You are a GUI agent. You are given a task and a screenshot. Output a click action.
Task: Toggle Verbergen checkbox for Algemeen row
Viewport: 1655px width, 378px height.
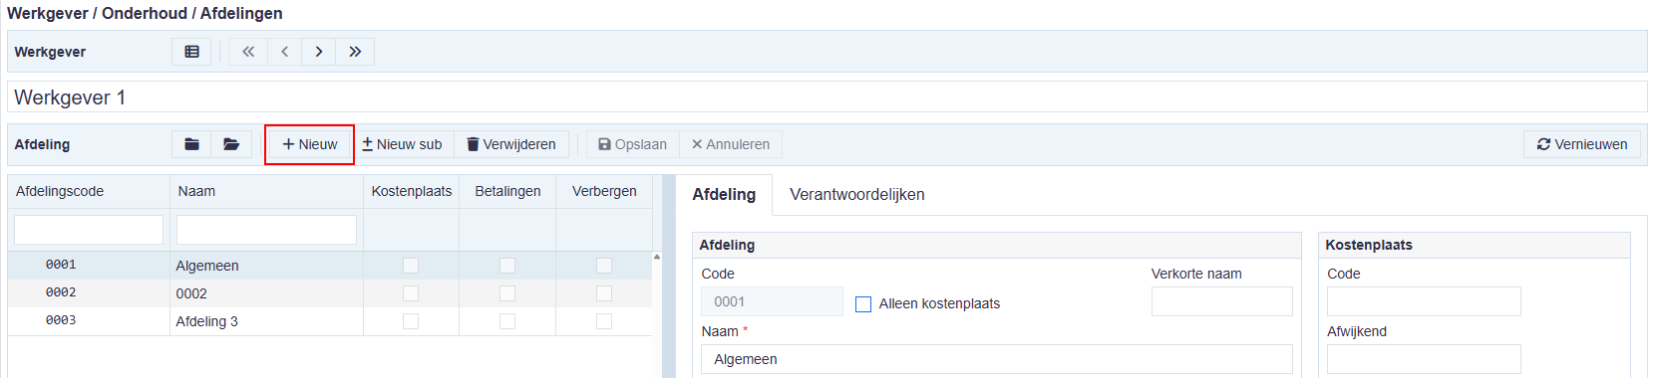tap(604, 266)
